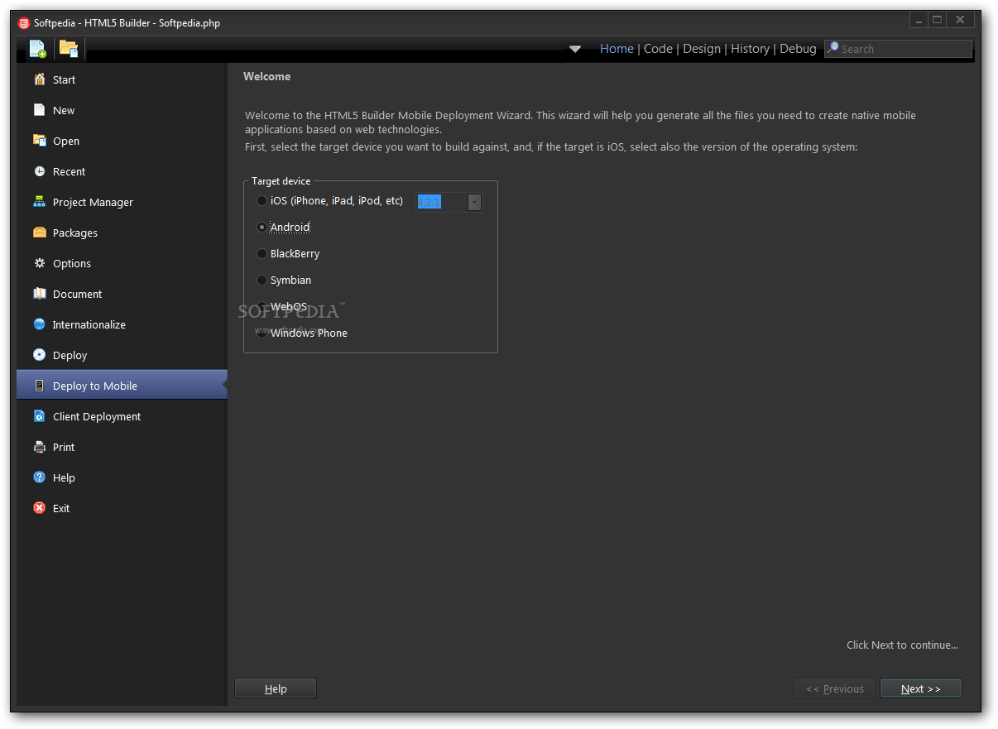The width and height of the screenshot is (998, 729).
Task: Select Print in the sidebar
Action: point(122,447)
